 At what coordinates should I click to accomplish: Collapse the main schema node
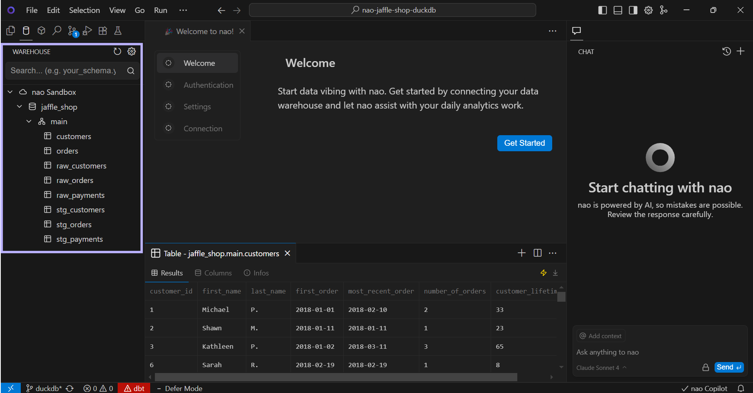tap(29, 121)
